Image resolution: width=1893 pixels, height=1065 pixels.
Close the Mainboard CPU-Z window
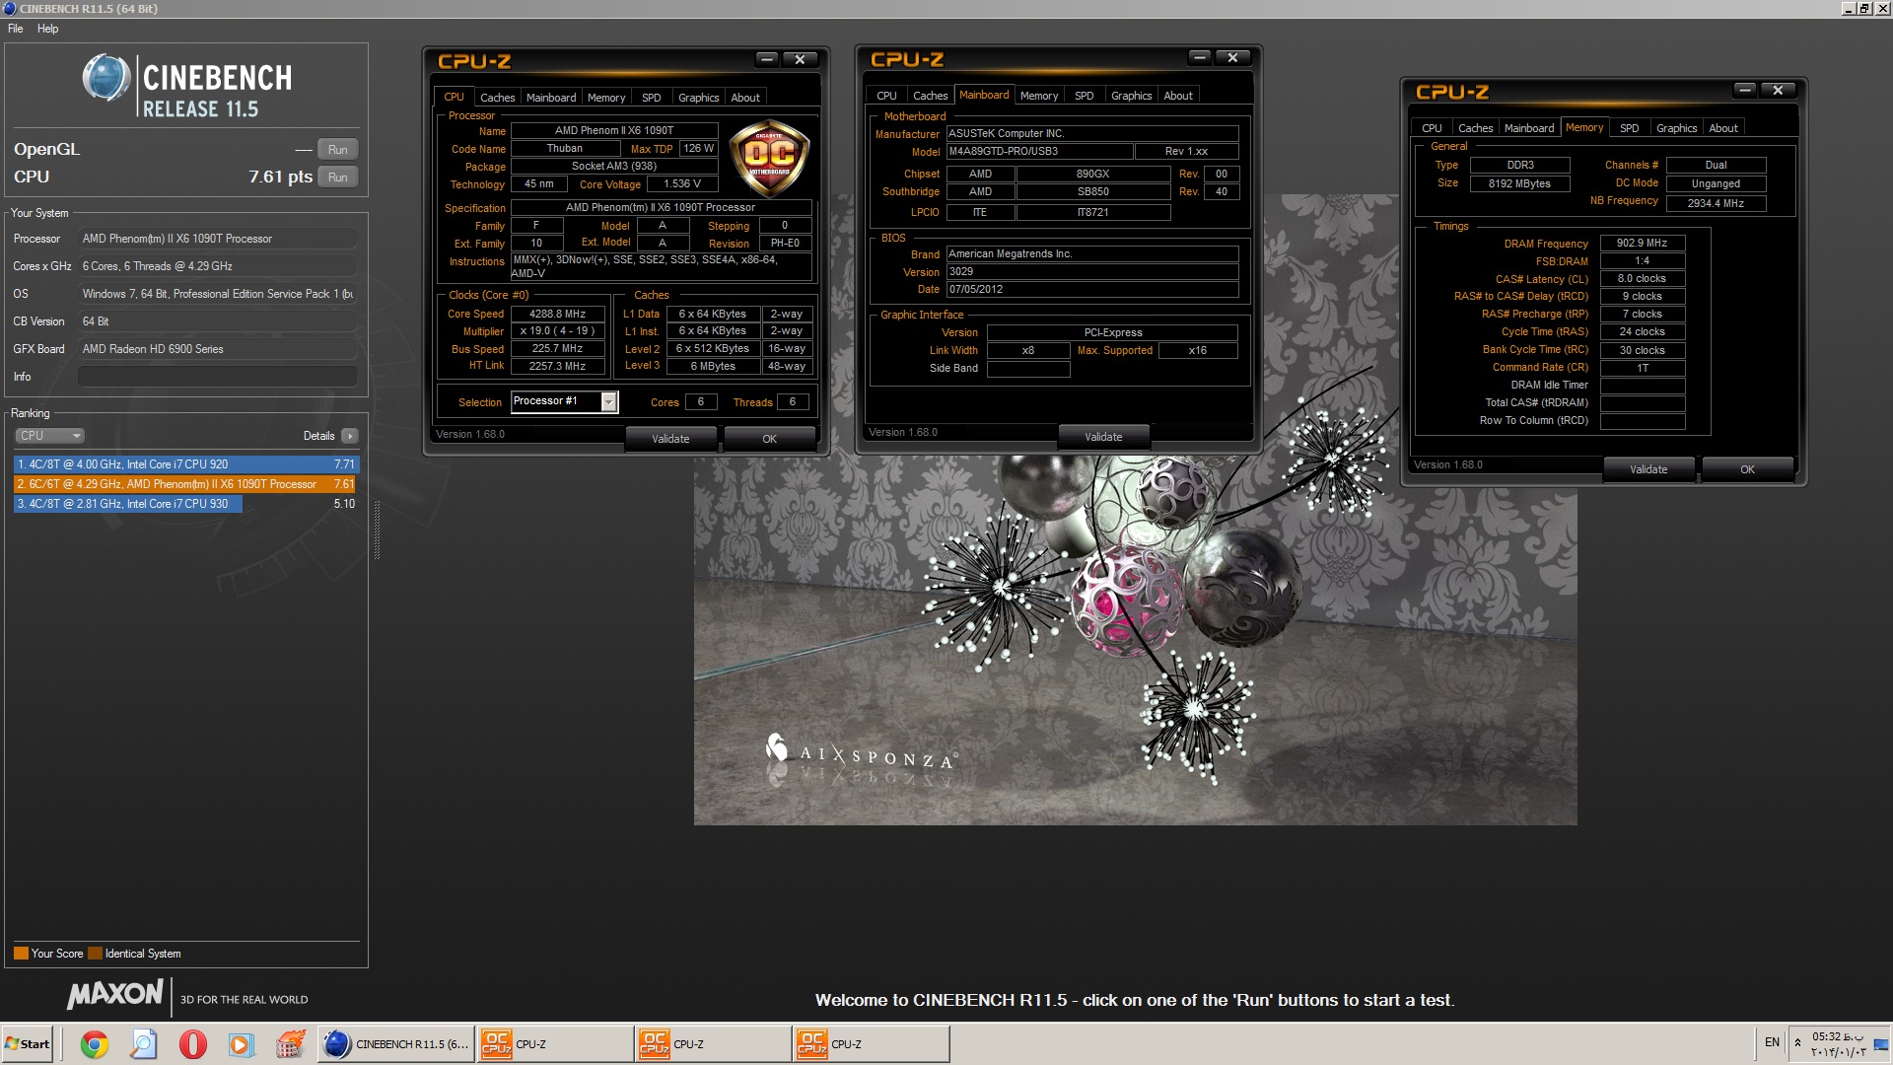click(1232, 57)
